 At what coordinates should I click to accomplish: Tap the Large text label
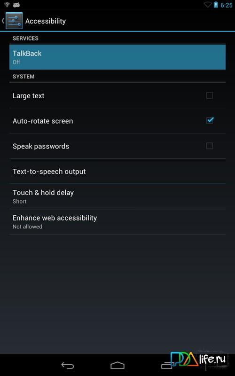[x=28, y=96]
